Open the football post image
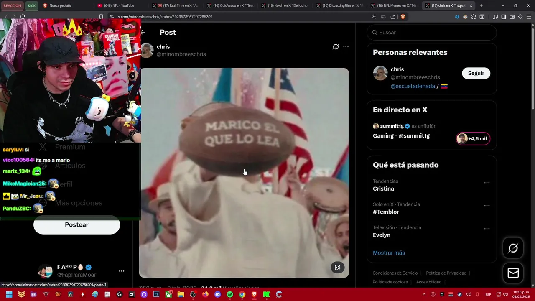The width and height of the screenshot is (535, 301). [x=245, y=173]
